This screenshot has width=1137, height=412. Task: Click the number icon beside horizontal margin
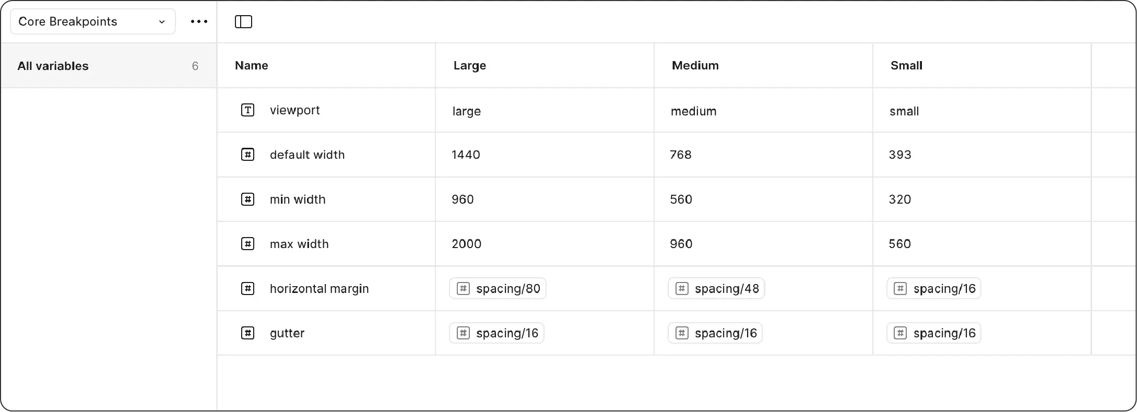pos(247,288)
